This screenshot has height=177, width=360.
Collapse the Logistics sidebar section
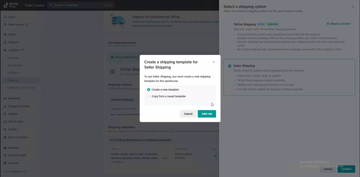click(13, 50)
